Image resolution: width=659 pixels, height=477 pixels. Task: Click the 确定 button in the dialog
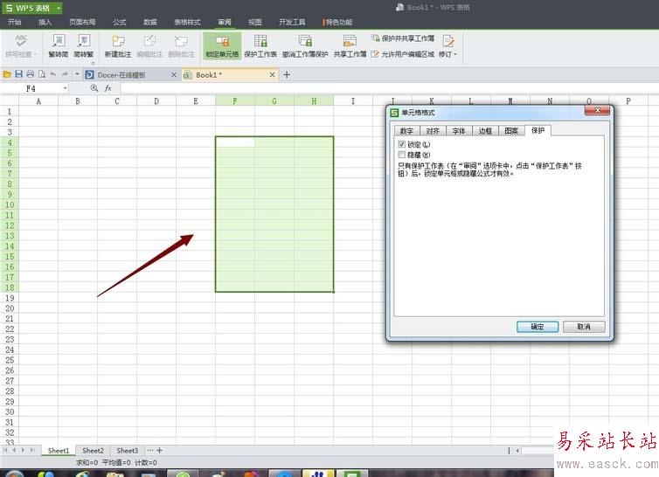click(x=538, y=327)
